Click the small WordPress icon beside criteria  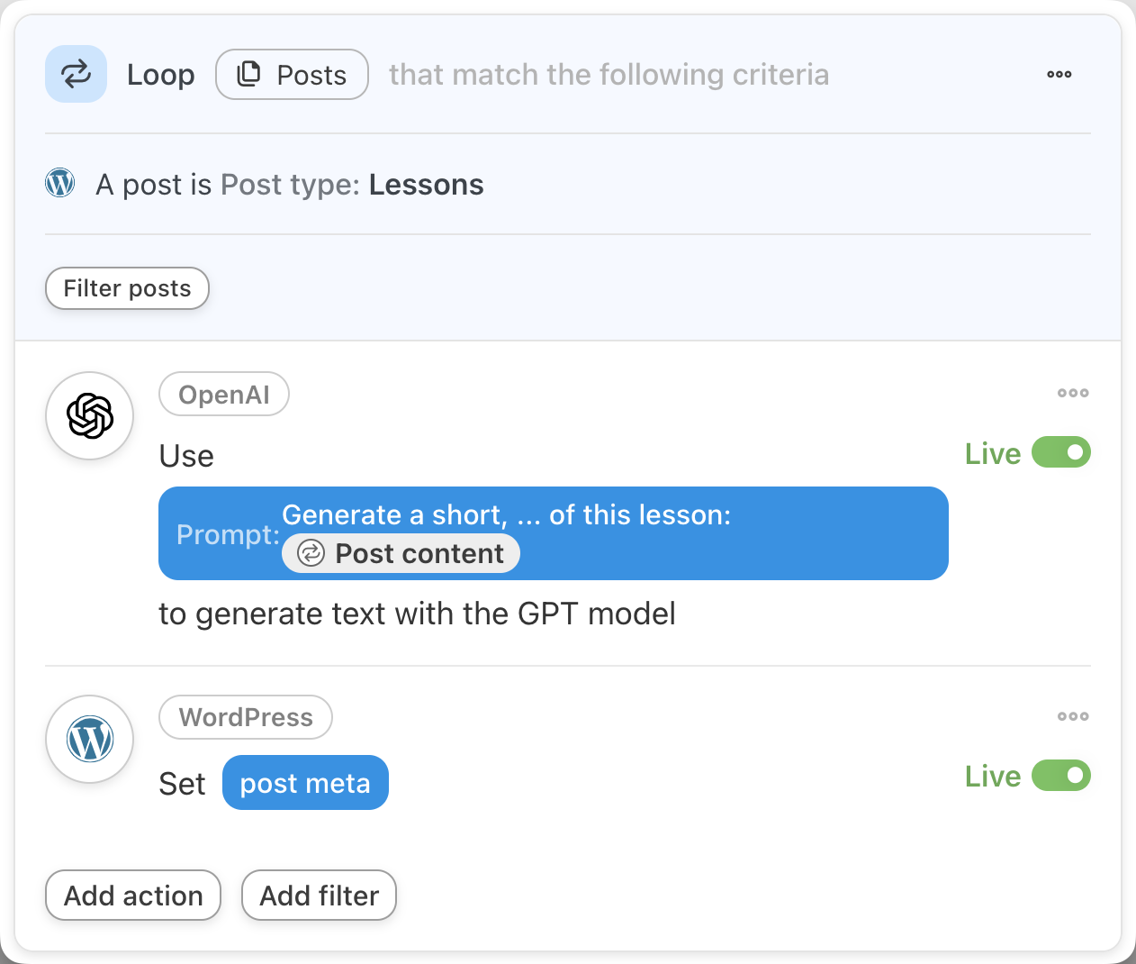[60, 183]
